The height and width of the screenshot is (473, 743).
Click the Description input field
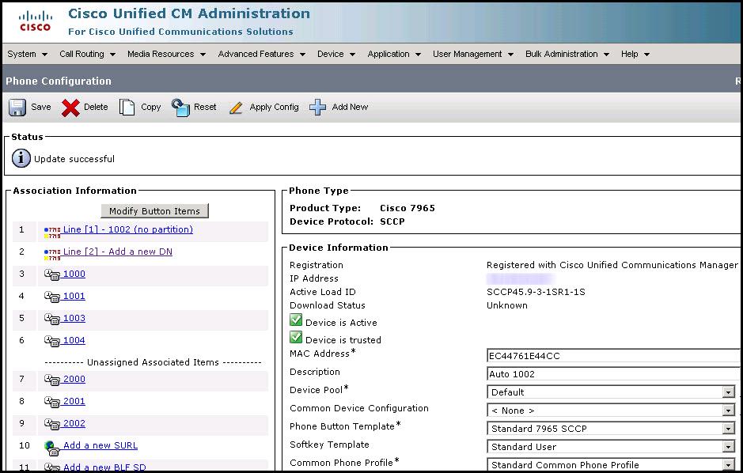[x=613, y=374]
